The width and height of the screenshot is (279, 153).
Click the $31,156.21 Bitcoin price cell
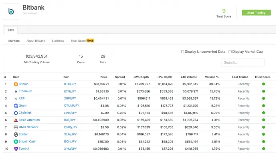click(101, 84)
